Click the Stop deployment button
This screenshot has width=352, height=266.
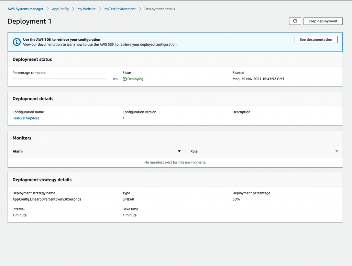pos(322,21)
